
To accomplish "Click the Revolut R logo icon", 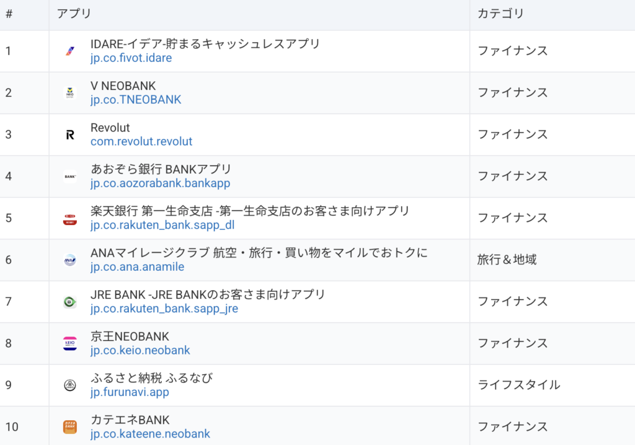I will 70,134.
